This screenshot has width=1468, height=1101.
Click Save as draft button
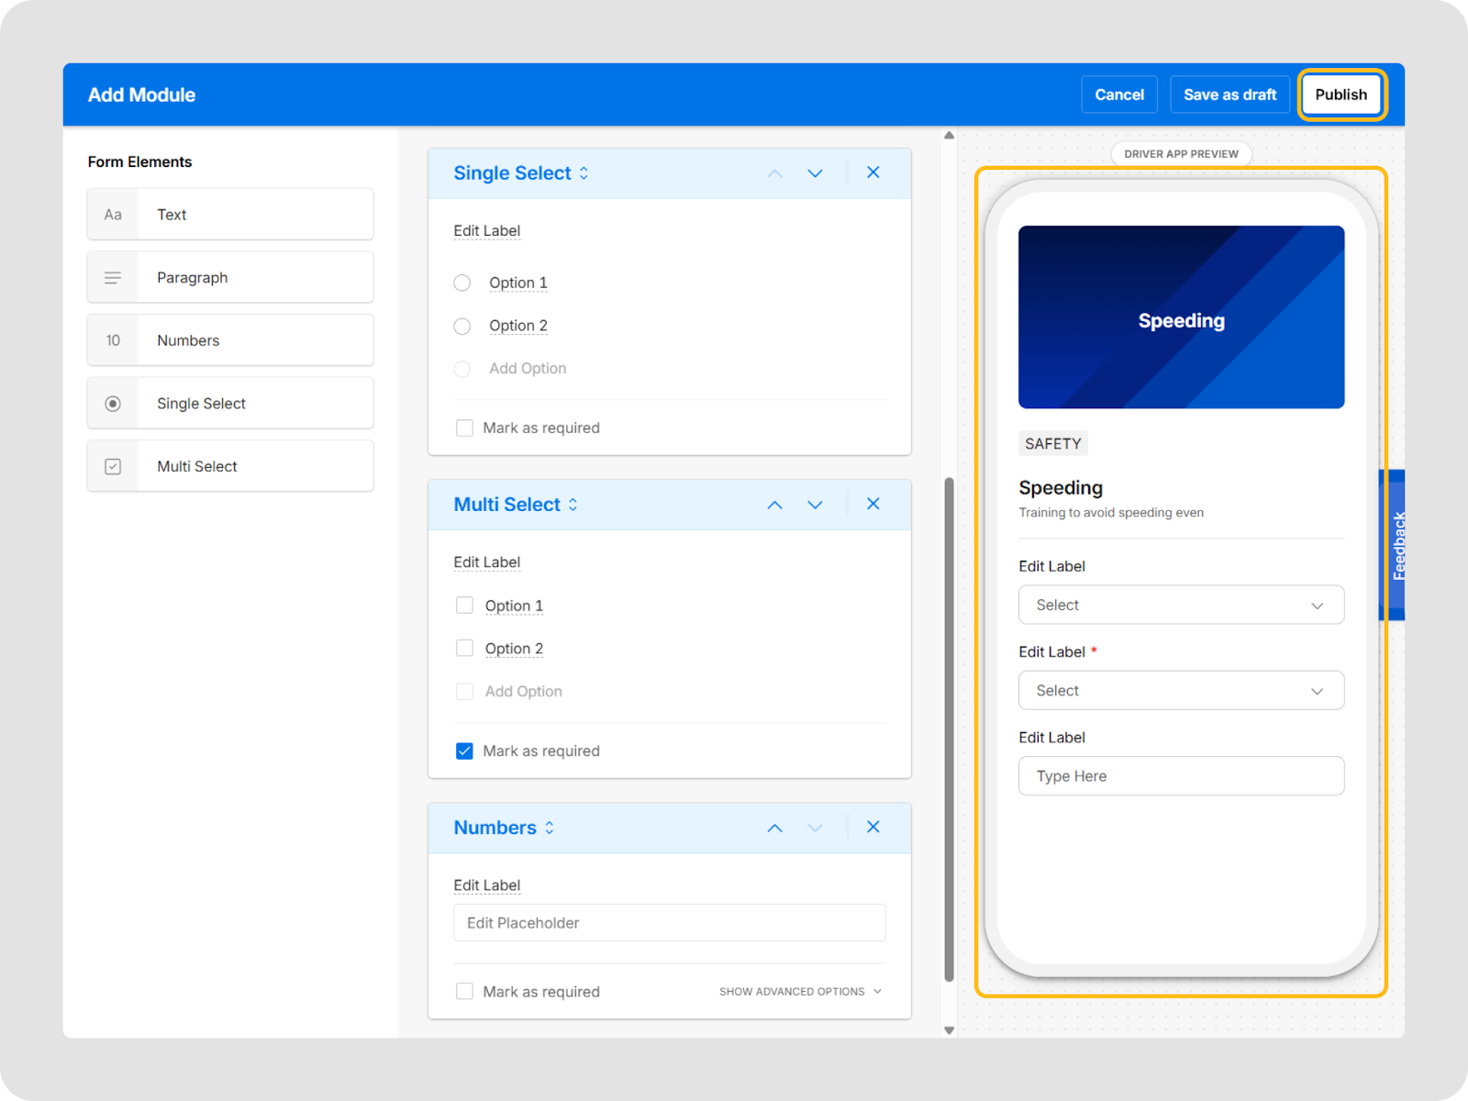(x=1229, y=95)
